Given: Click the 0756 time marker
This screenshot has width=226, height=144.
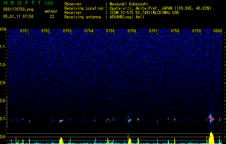Looking at the screenshot, I should [132, 31].
